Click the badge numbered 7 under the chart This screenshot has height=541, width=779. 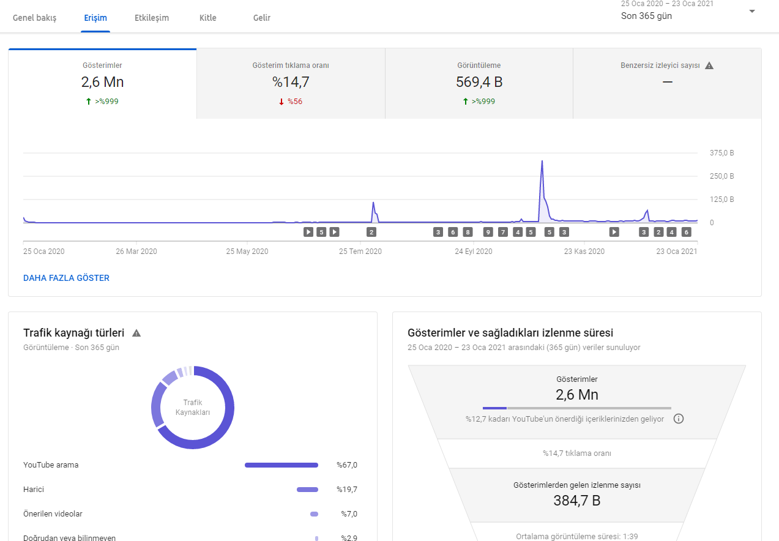503,232
